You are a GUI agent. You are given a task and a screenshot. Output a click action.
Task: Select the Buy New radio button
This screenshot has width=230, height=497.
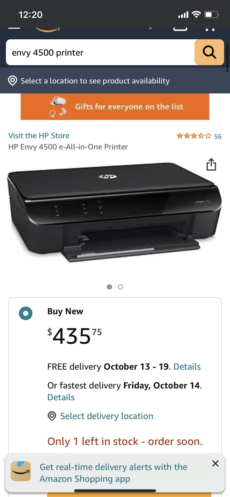pyautogui.click(x=26, y=313)
